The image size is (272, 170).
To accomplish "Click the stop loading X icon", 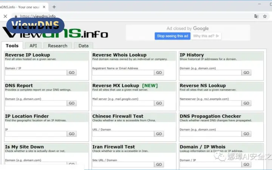I will click(5, 16).
